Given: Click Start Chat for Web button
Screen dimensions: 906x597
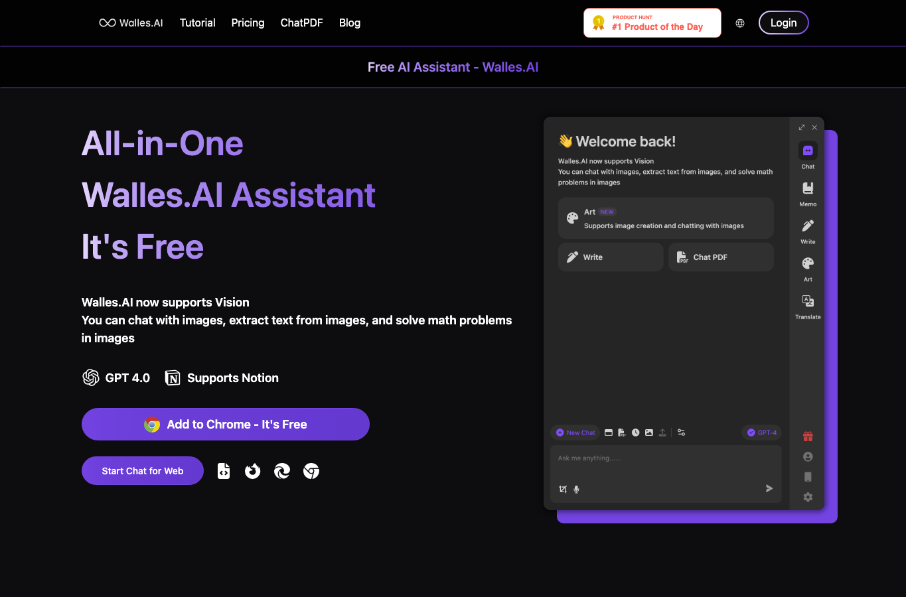Looking at the screenshot, I should pos(143,471).
